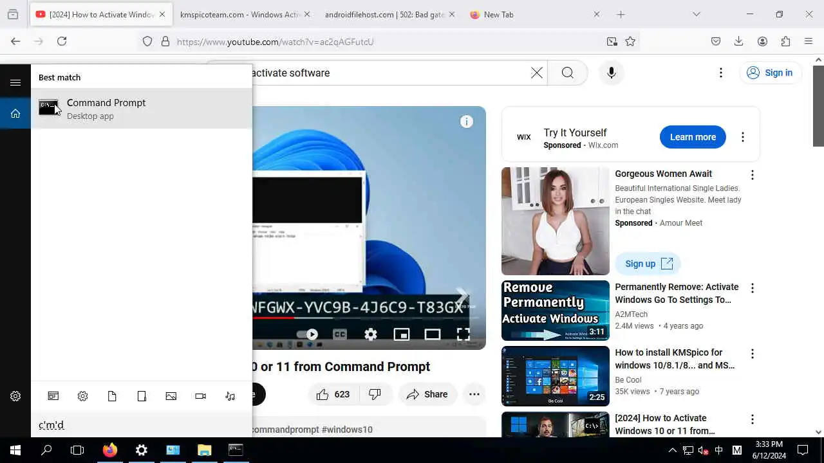Open Firefox downloads panel

tap(739, 41)
